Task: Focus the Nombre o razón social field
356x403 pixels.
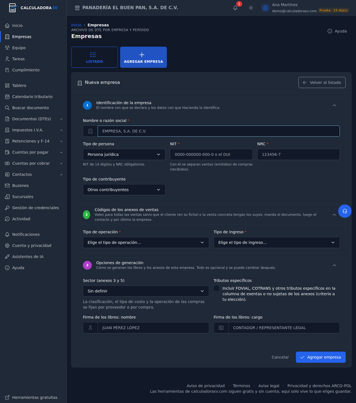Action: coord(219,131)
